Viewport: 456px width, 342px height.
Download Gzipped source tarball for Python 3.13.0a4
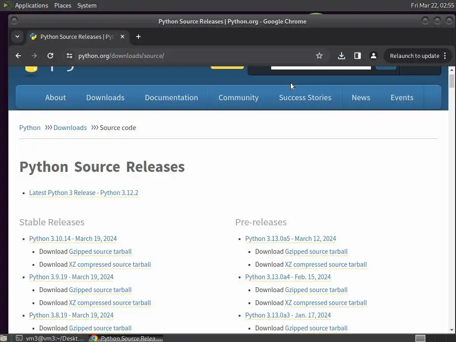[x=316, y=290]
